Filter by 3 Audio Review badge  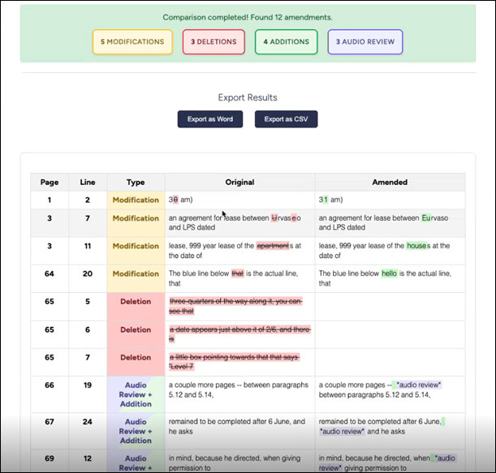point(365,41)
